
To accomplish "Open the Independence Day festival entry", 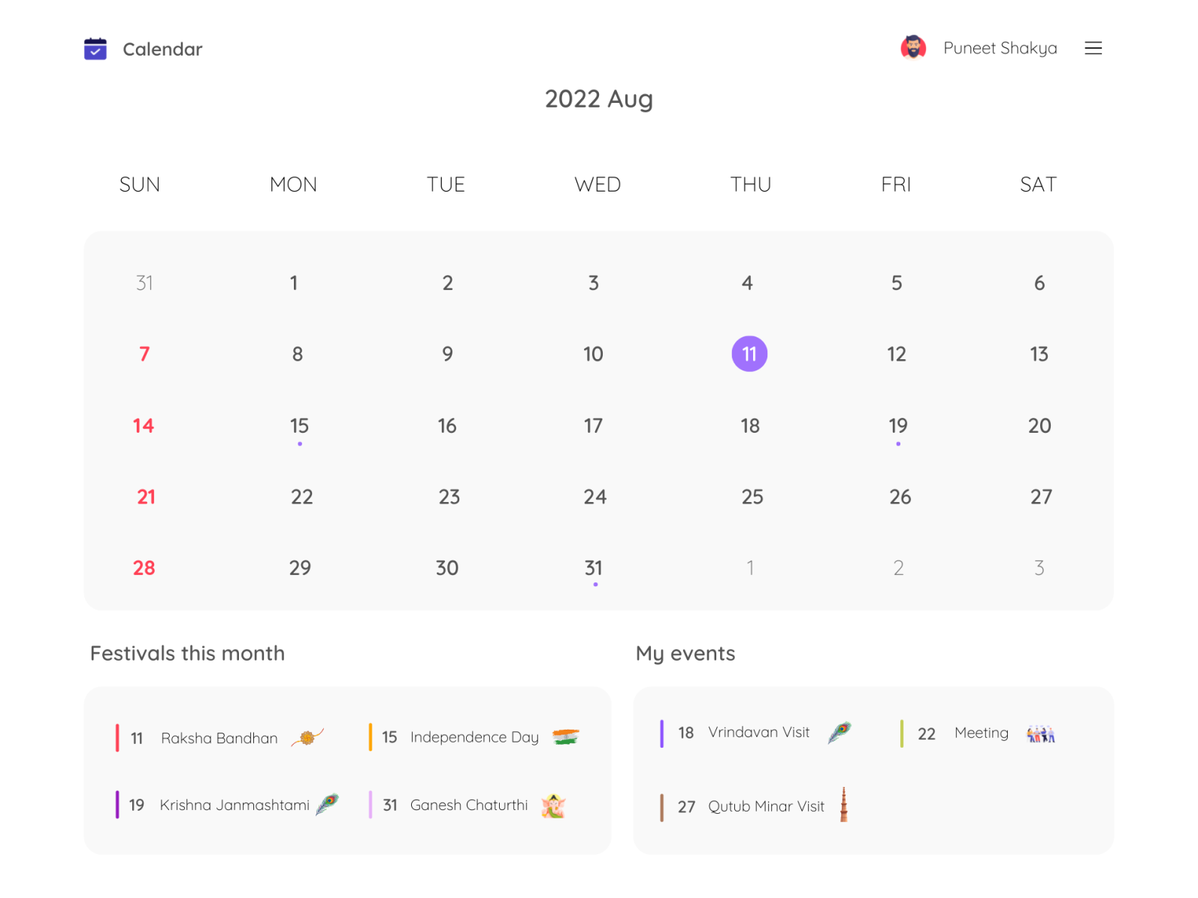I will point(474,737).
